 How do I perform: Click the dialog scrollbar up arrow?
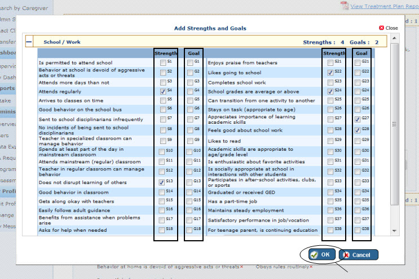394,38
